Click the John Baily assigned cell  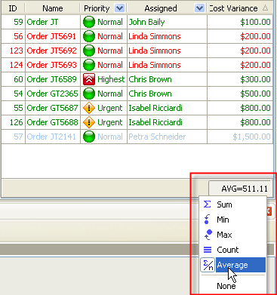point(167,22)
